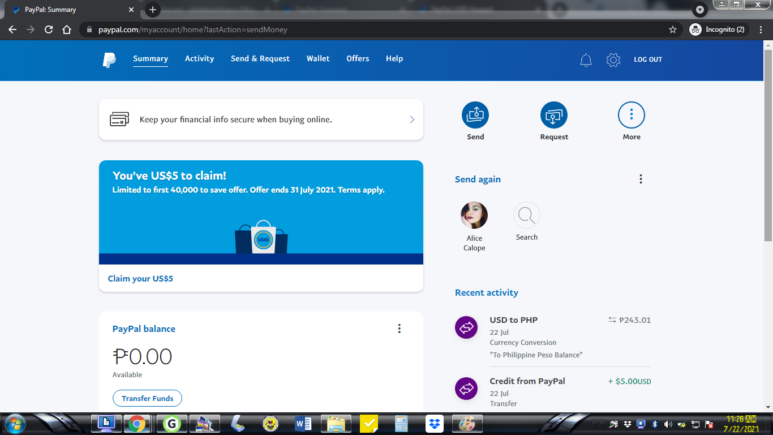The image size is (773, 435).
Task: Go back using the browser back arrow
Action: 12,29
